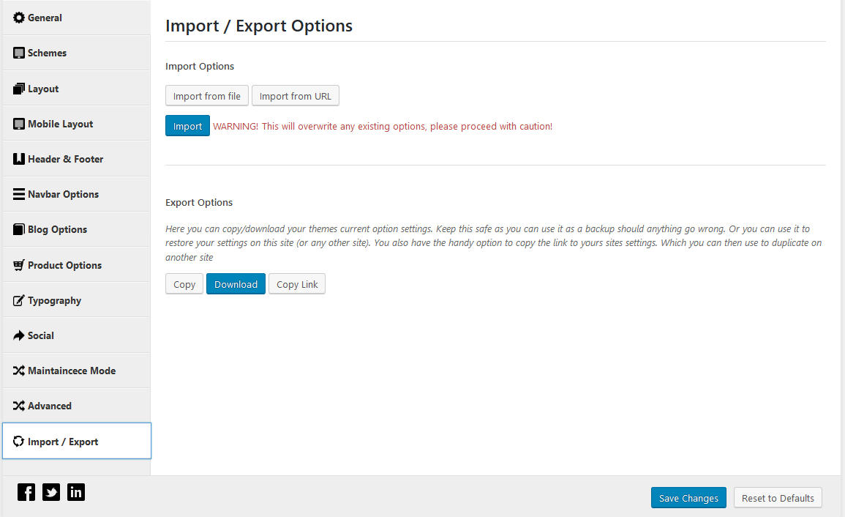
Task: Click the Social share arrow icon
Action: [x=19, y=336]
